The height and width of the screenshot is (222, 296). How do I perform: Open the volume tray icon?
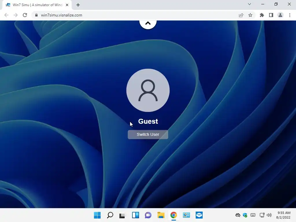[x=269, y=215]
